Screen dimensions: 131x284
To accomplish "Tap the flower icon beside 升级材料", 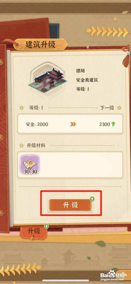I will [x=22, y=145].
